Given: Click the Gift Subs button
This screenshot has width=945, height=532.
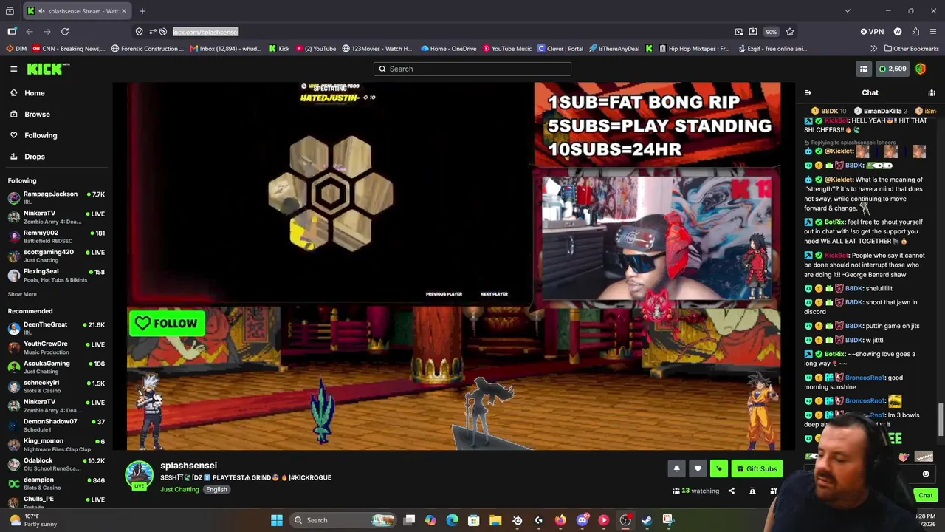Looking at the screenshot, I should (757, 468).
